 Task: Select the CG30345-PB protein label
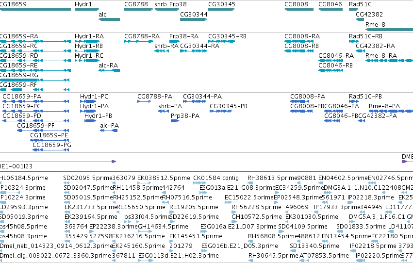coord(229,106)
